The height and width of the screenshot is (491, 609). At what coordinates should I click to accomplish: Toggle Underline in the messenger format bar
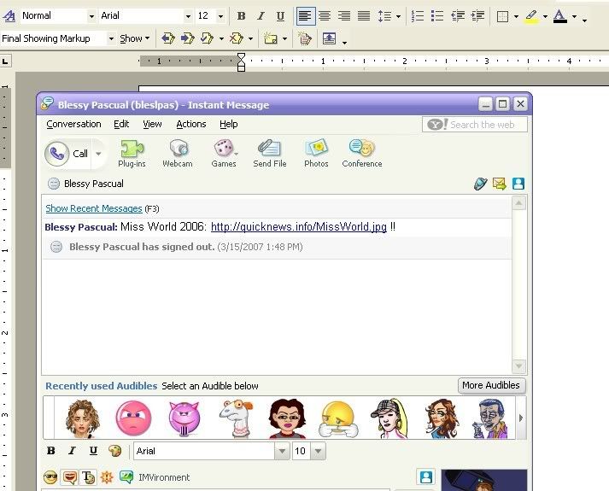coord(93,451)
